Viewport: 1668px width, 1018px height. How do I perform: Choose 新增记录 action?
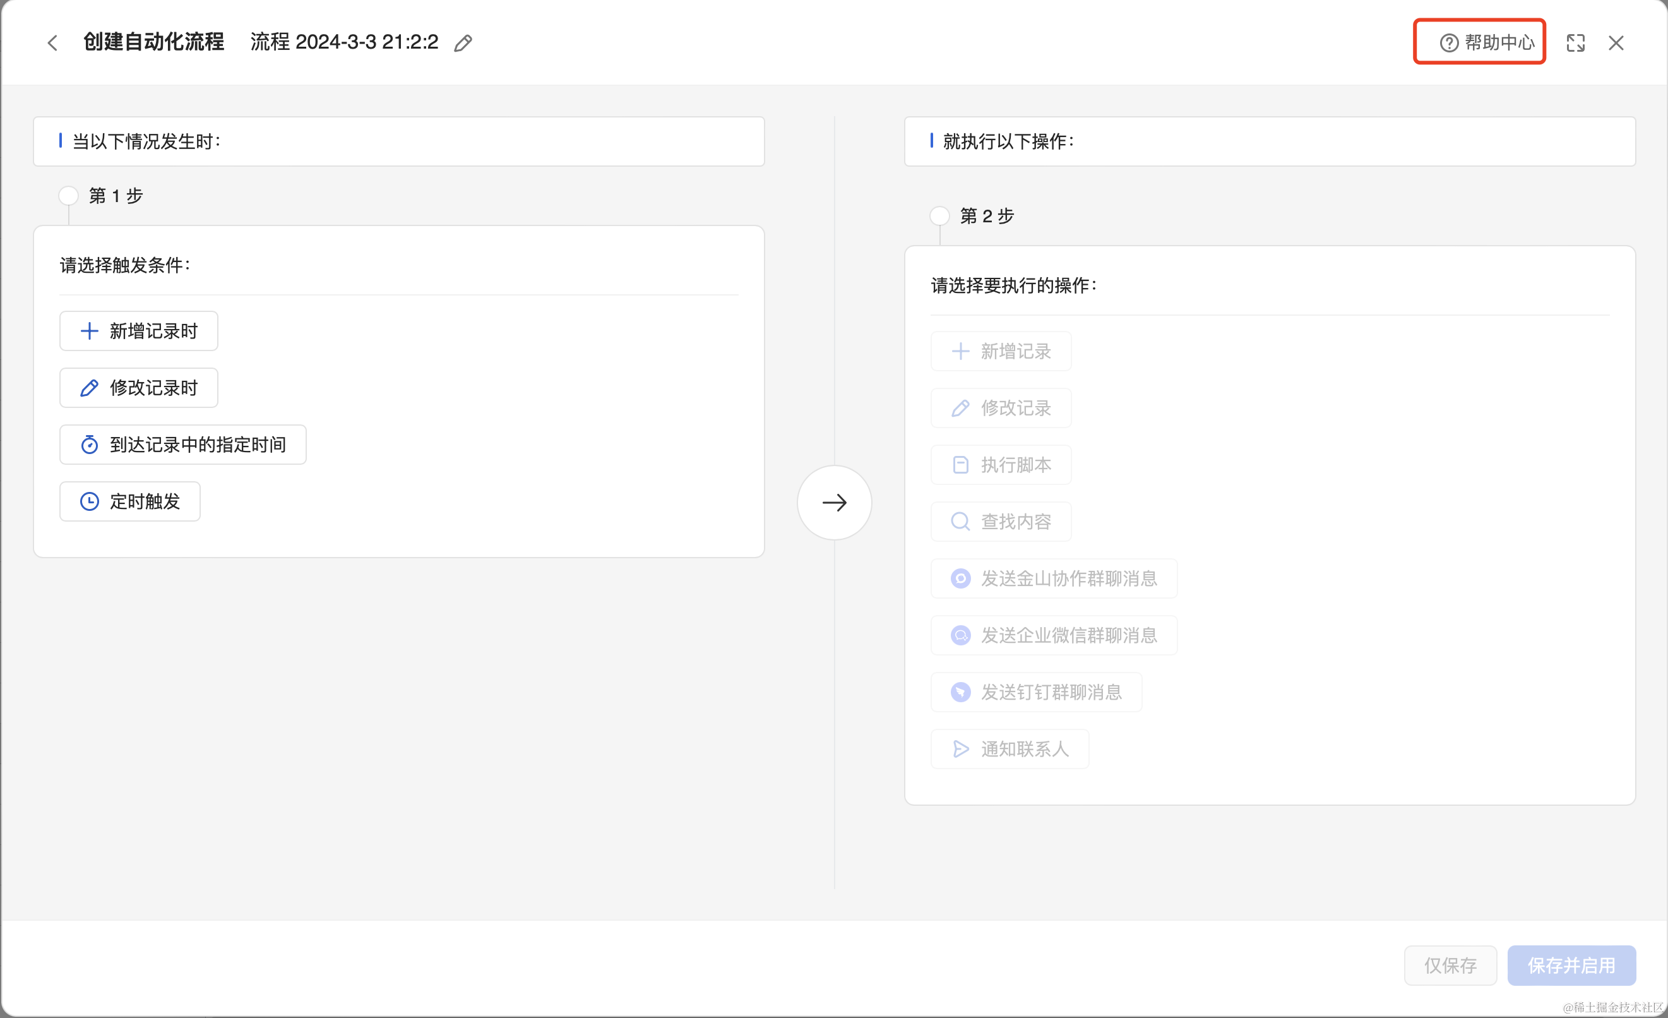pyautogui.click(x=1001, y=351)
